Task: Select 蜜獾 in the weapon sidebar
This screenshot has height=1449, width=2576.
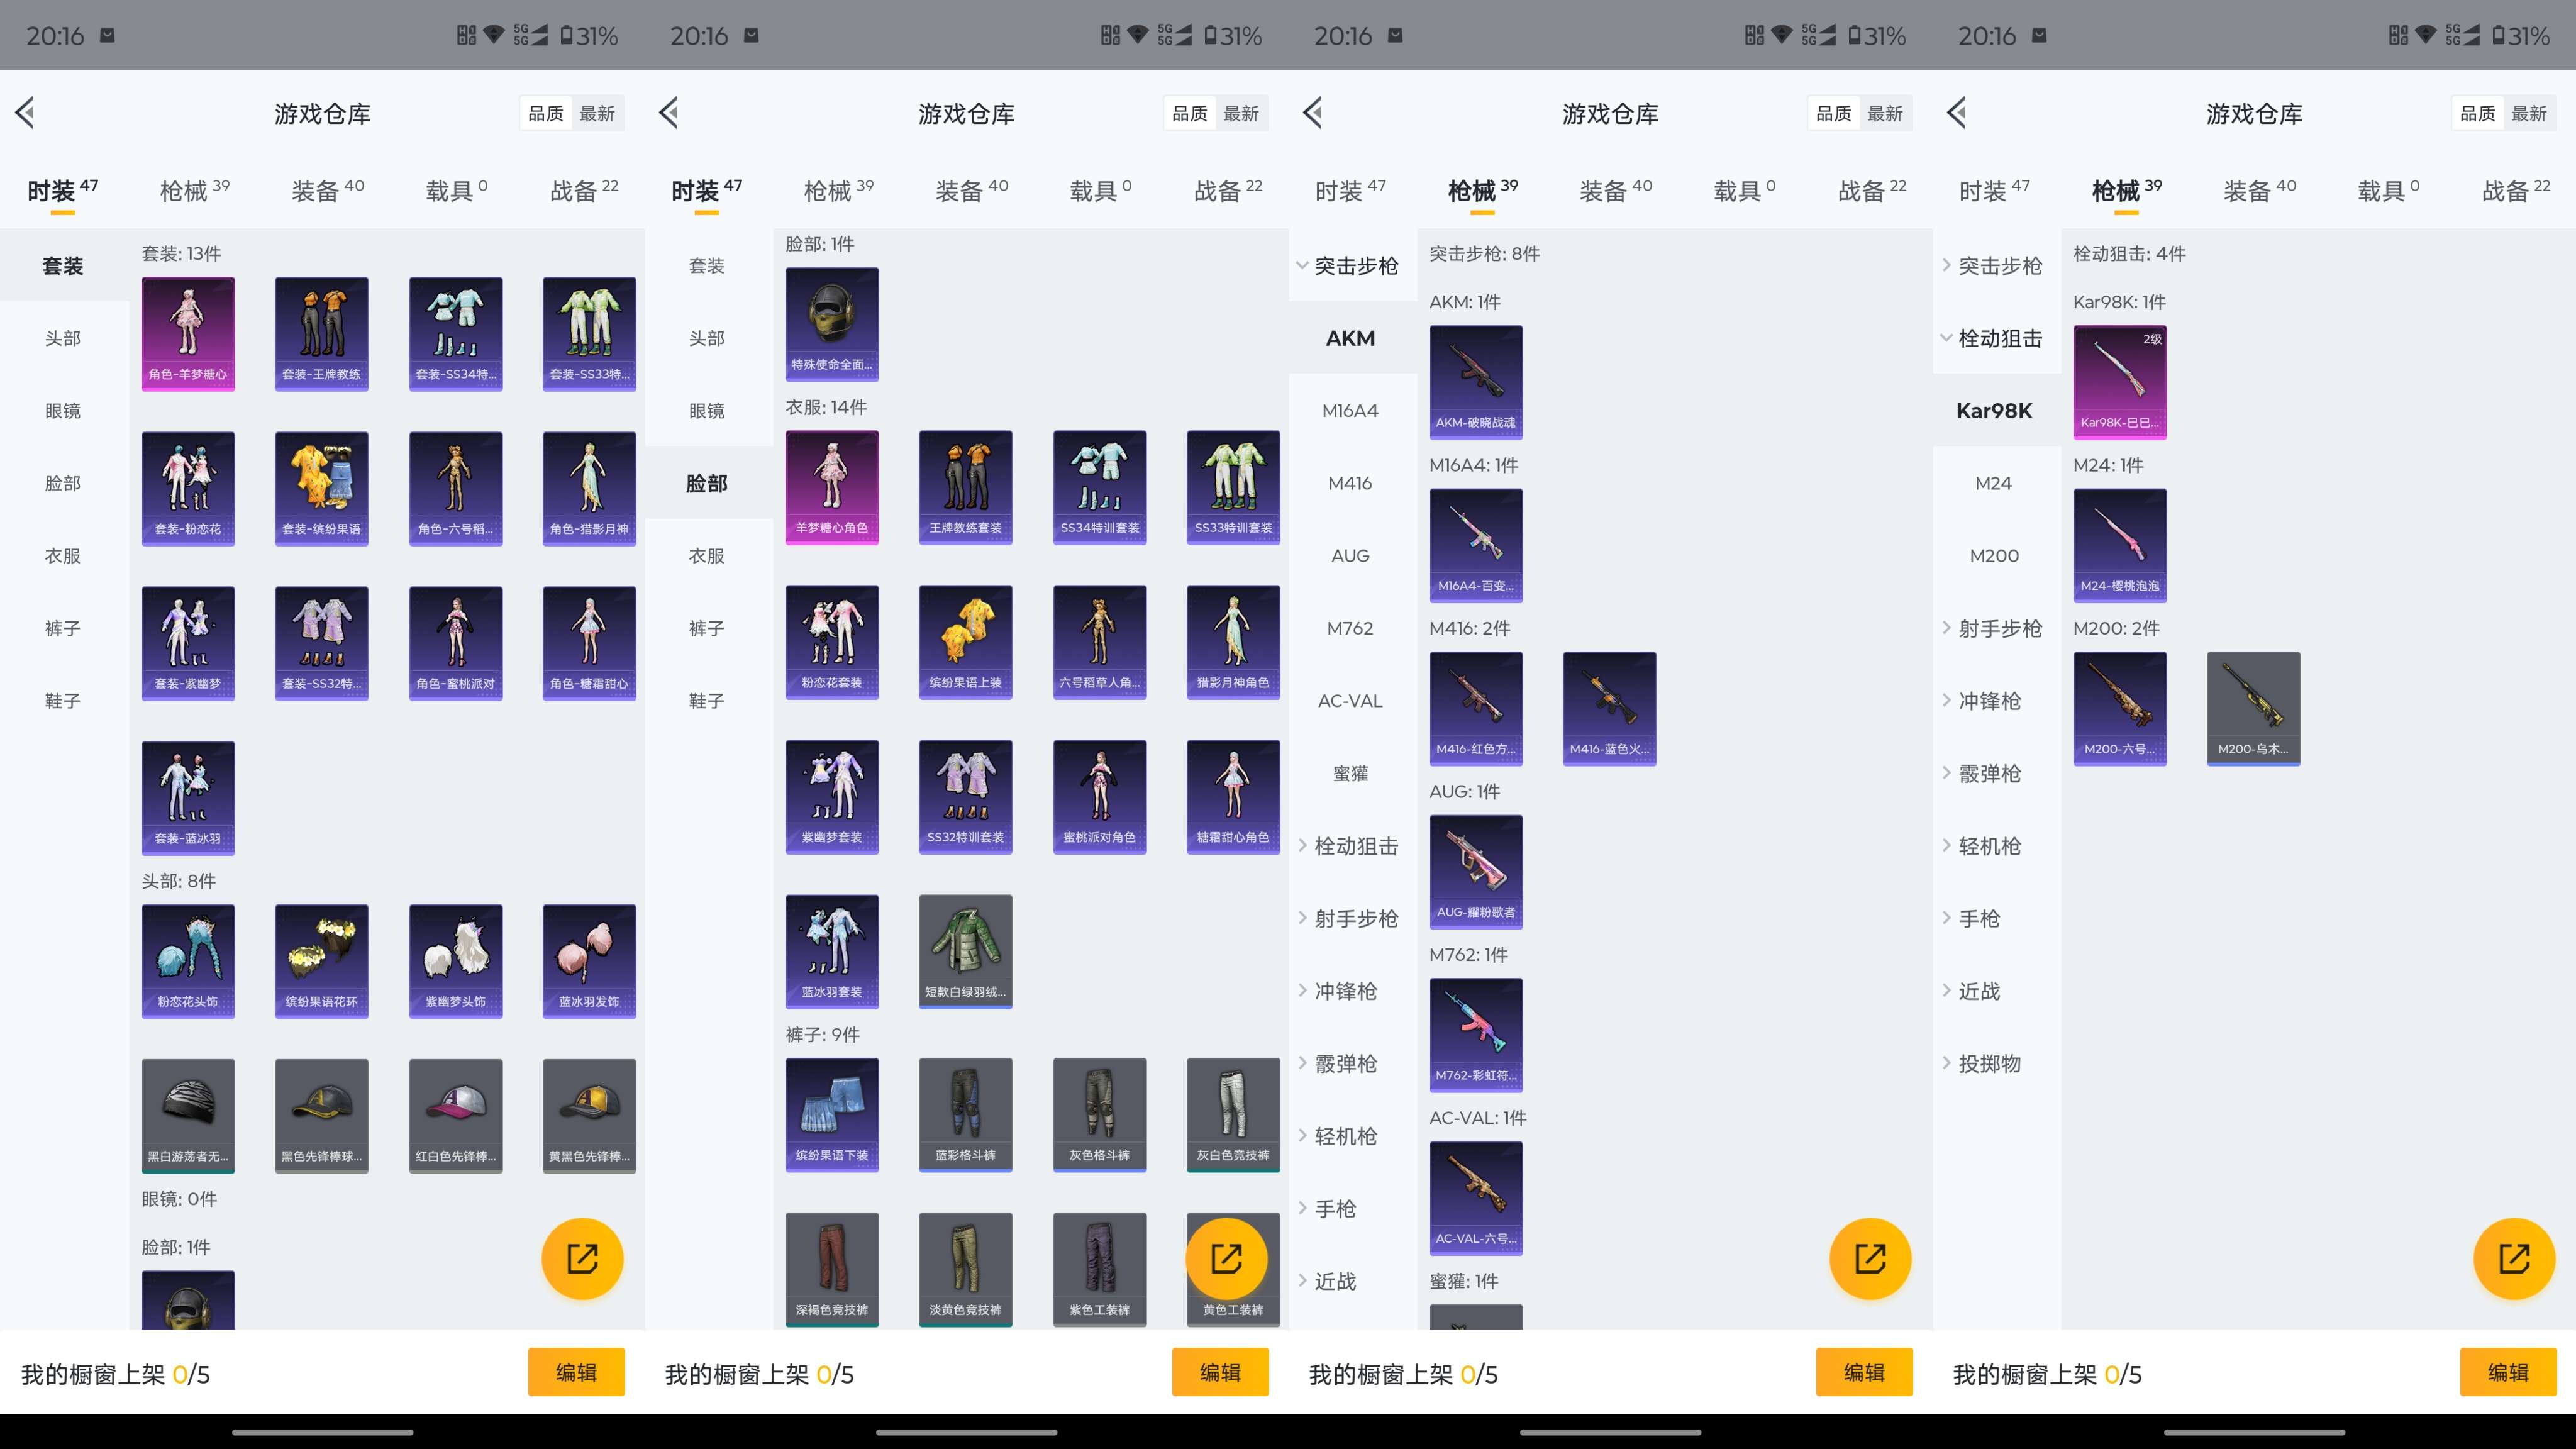Action: (x=1350, y=774)
